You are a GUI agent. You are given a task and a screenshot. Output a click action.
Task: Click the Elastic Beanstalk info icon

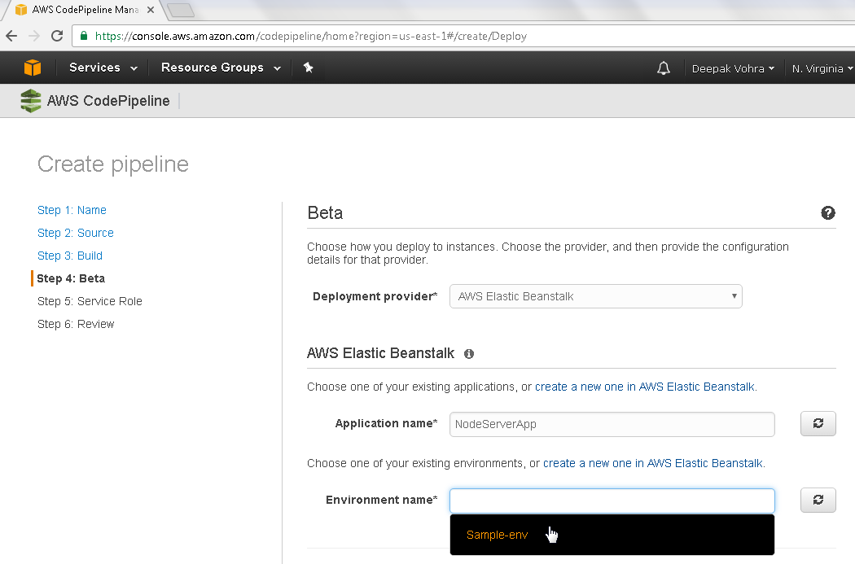coord(469,354)
